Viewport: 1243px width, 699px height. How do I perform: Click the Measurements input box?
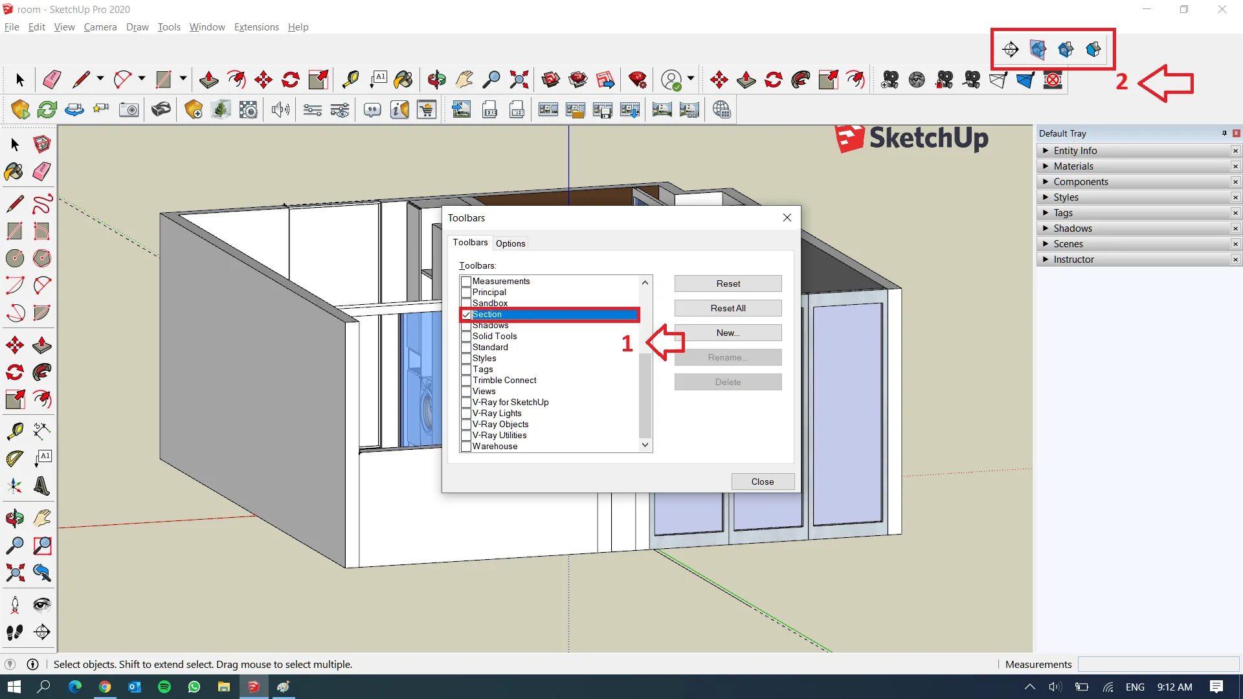click(1158, 664)
